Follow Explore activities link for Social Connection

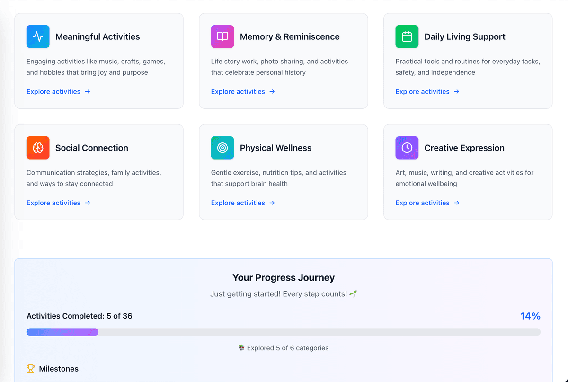53,203
